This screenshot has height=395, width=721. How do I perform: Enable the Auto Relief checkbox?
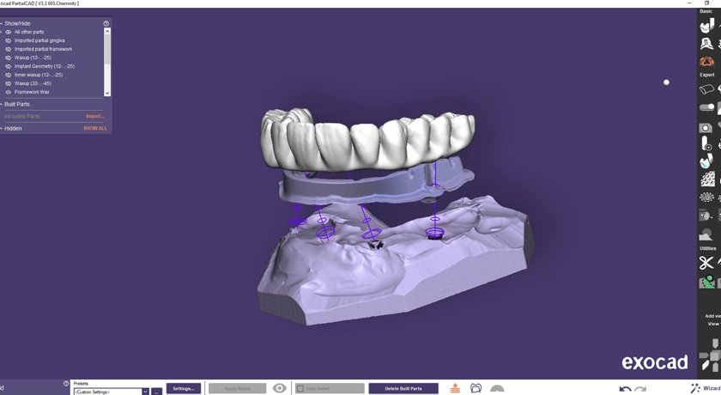300,389
